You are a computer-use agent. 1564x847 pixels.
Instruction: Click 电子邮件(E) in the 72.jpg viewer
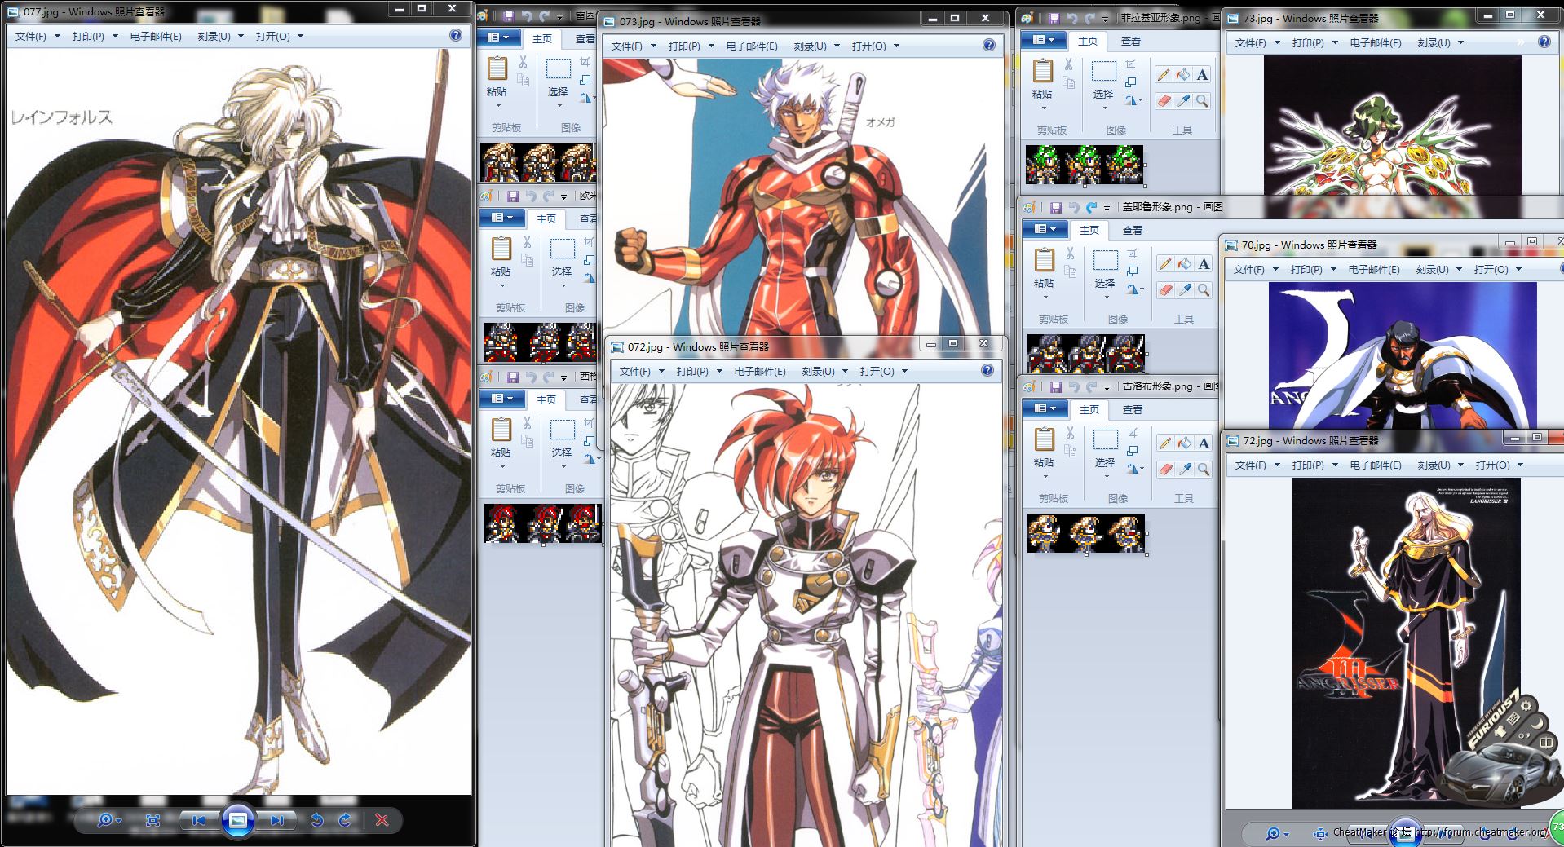(1376, 465)
